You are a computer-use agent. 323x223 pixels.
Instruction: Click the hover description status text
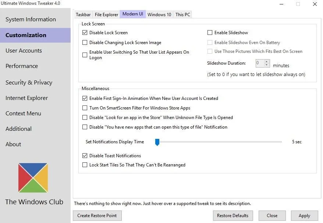[x=163, y=204]
